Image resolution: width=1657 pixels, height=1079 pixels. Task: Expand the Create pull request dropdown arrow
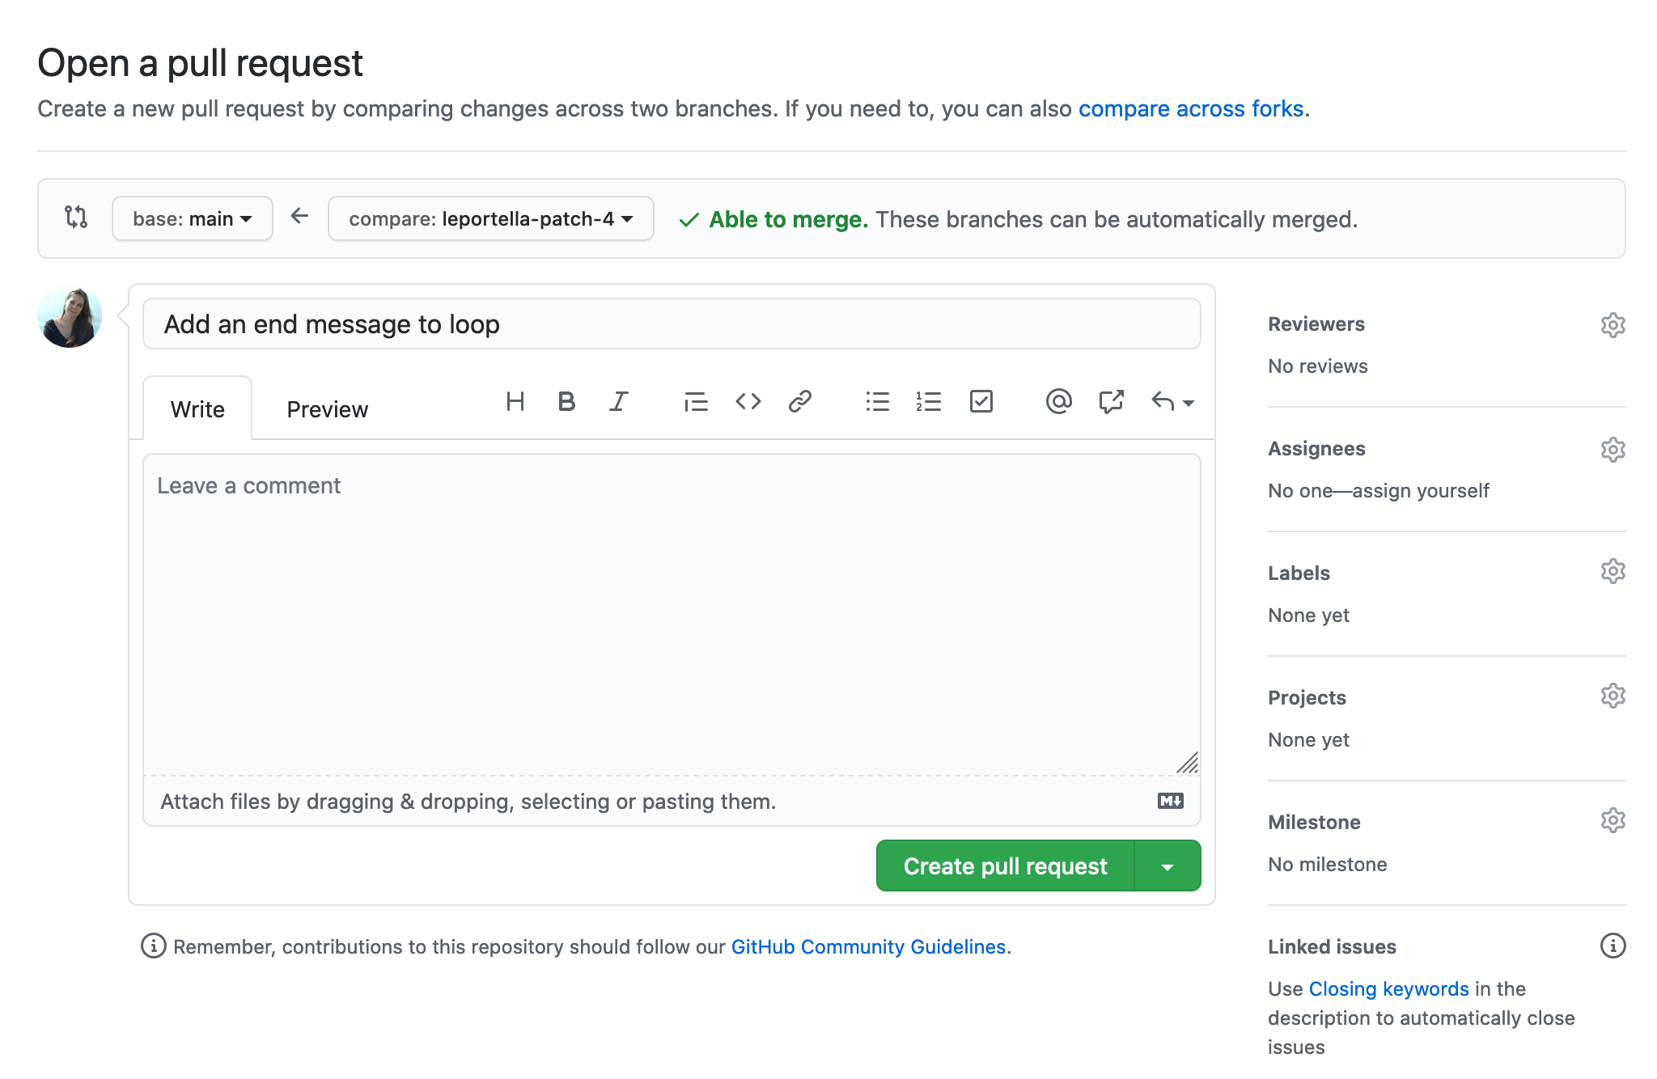(x=1168, y=865)
